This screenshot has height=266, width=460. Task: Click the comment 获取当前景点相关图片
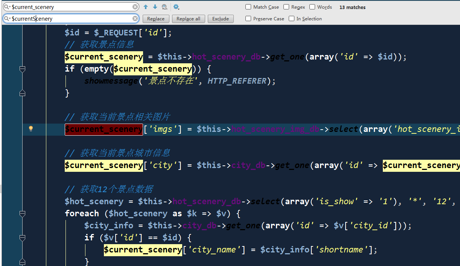point(117,117)
